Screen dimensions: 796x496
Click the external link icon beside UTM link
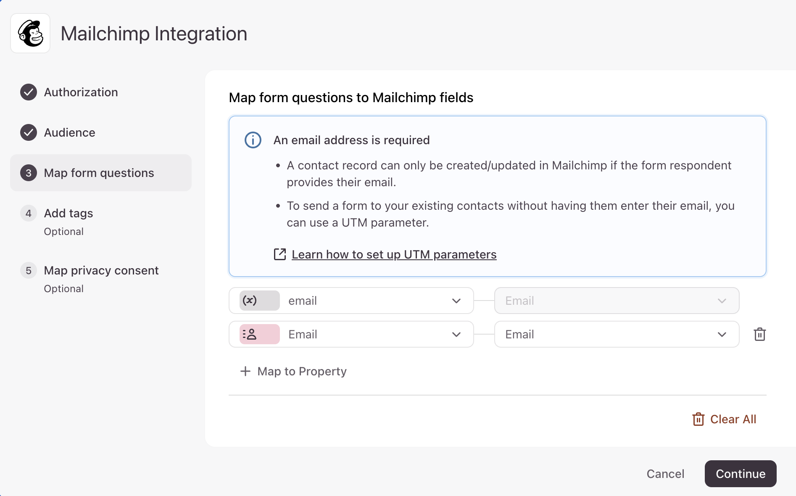(x=280, y=254)
